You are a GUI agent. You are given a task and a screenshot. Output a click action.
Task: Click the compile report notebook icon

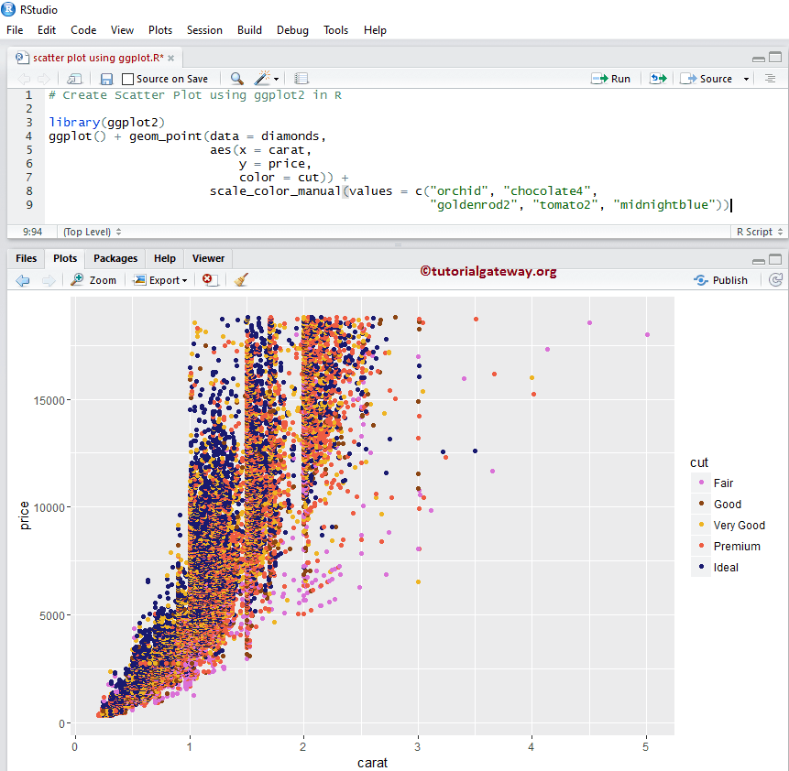click(301, 79)
